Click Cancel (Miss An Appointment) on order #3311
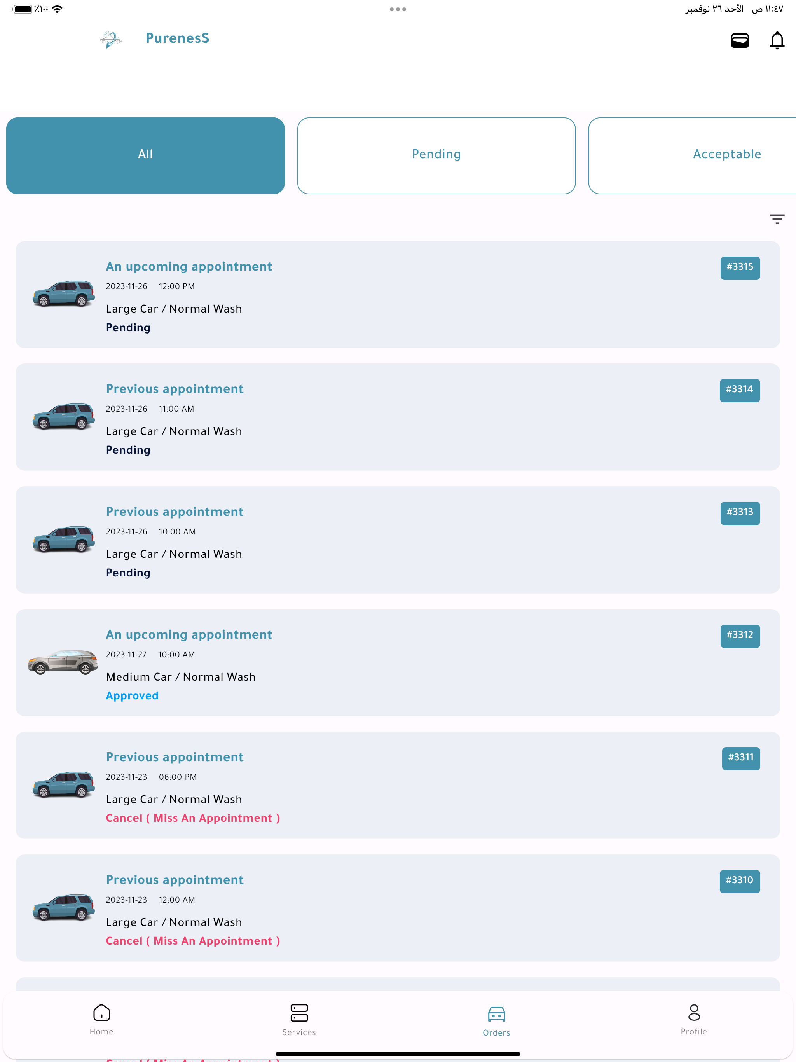The width and height of the screenshot is (796, 1062). tap(193, 818)
